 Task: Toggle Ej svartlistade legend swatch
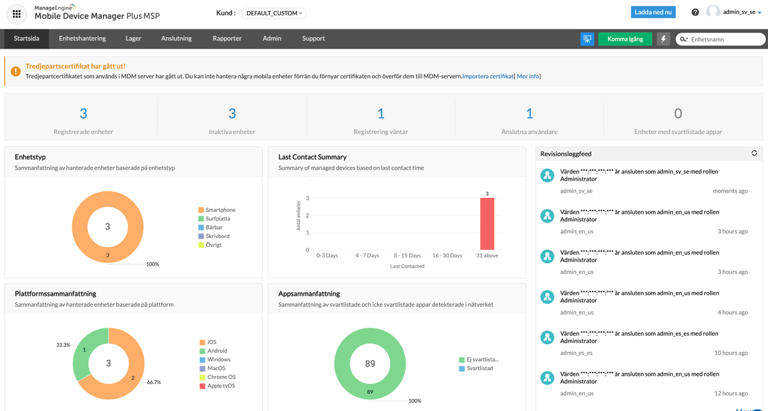[461, 360]
